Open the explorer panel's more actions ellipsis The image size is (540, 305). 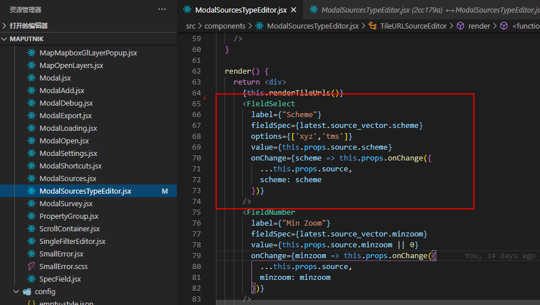coord(162,9)
